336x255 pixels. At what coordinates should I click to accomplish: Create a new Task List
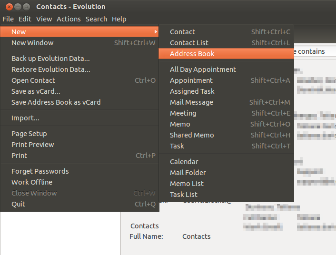point(183,195)
